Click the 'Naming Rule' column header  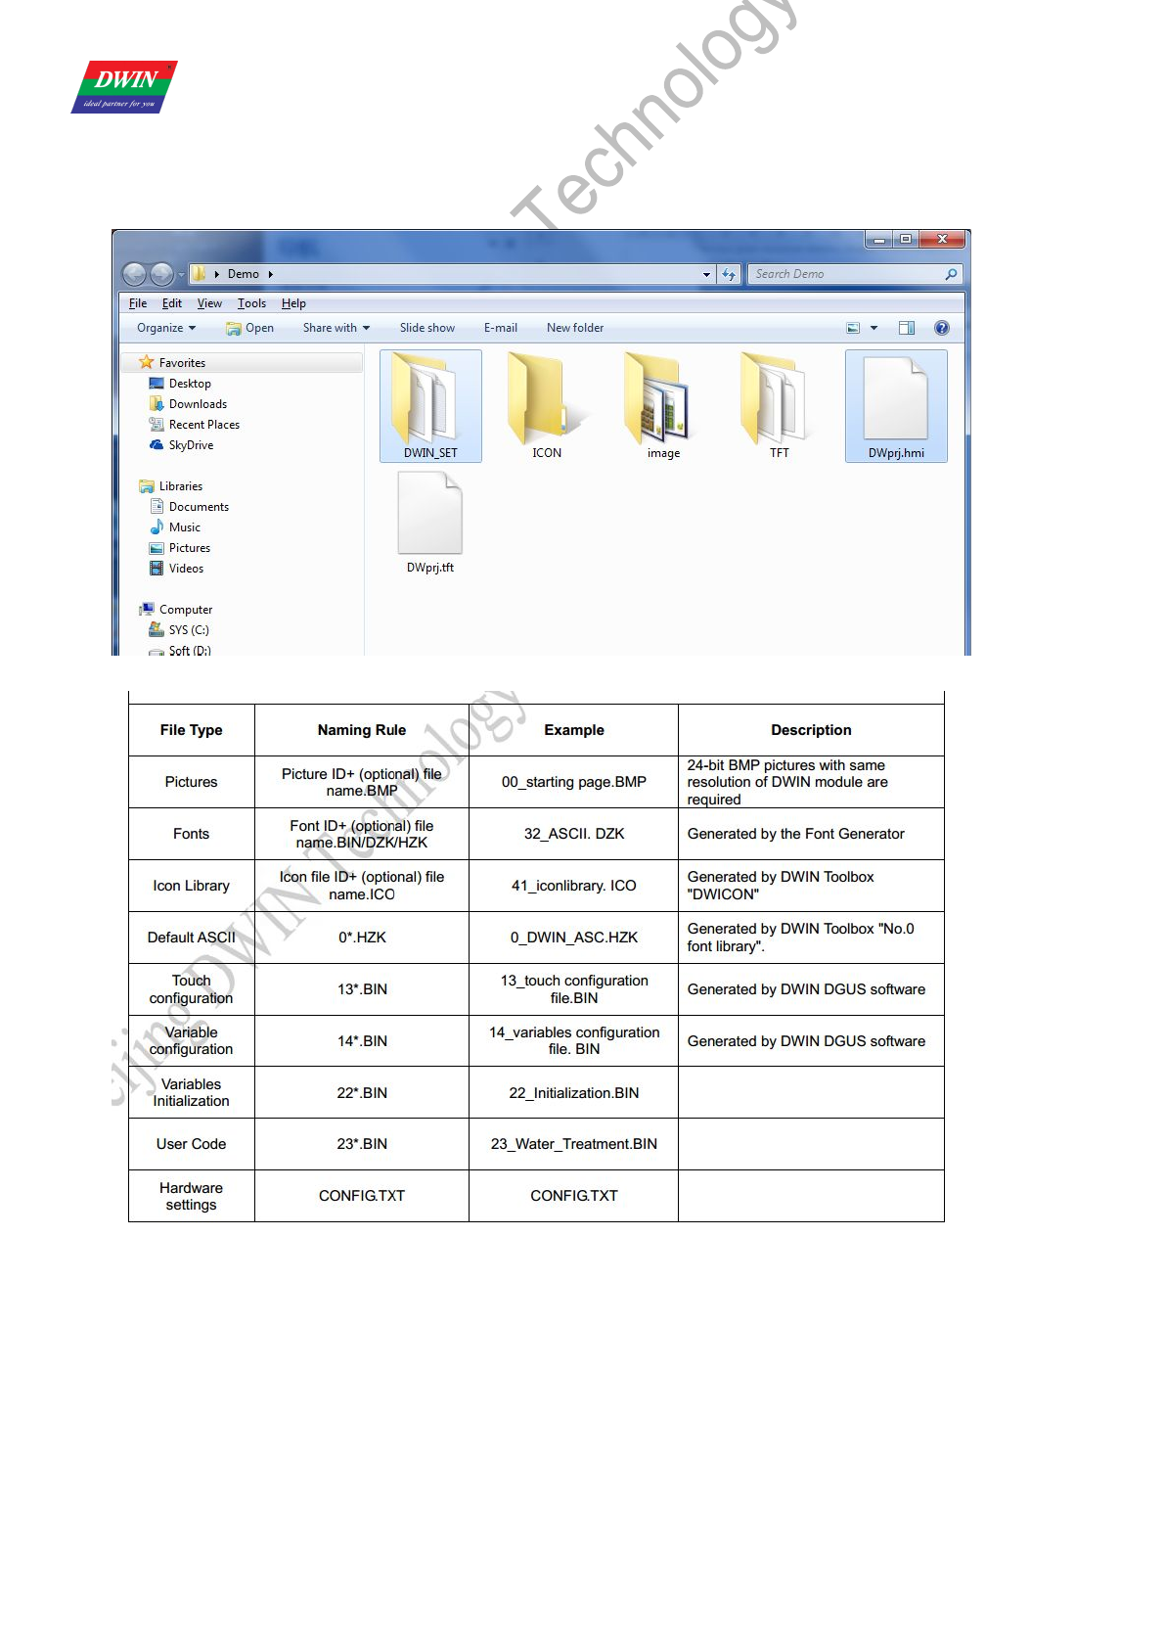click(x=362, y=730)
